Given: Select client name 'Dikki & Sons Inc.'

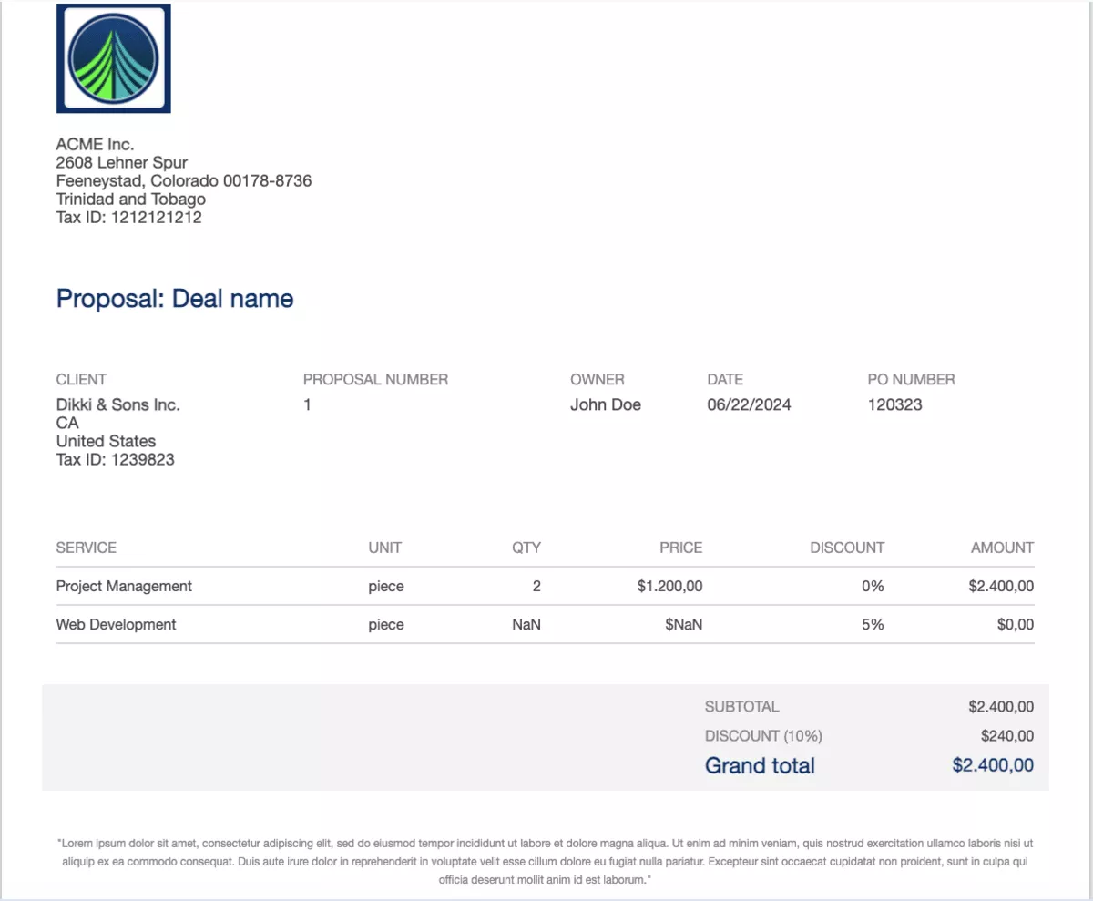Looking at the screenshot, I should tap(118, 404).
